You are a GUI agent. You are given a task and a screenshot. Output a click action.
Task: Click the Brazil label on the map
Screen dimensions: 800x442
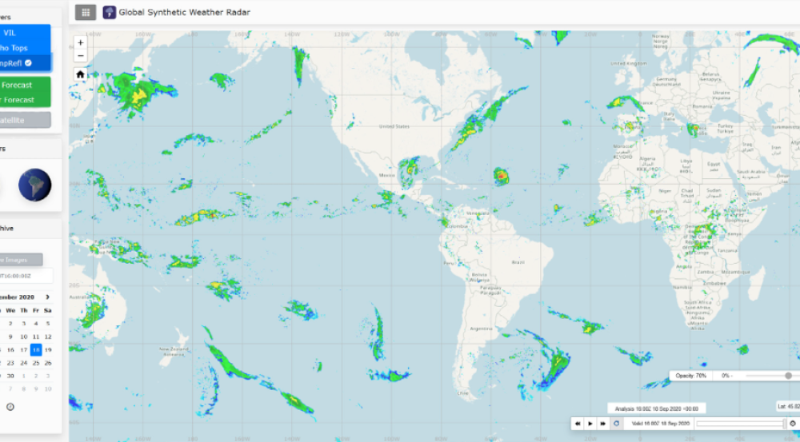coord(518,262)
